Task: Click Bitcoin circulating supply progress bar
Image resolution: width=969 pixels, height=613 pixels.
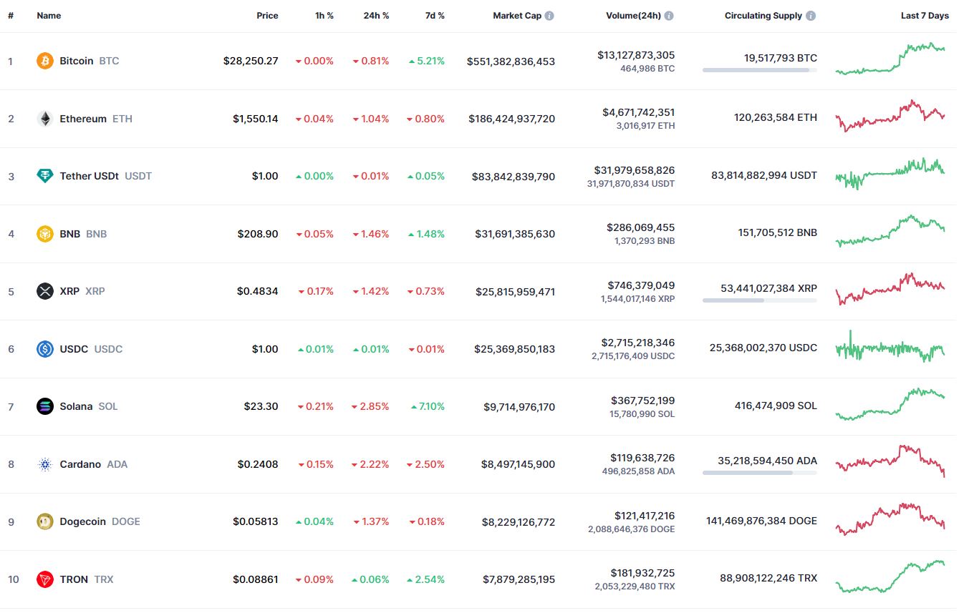Action: (760, 70)
